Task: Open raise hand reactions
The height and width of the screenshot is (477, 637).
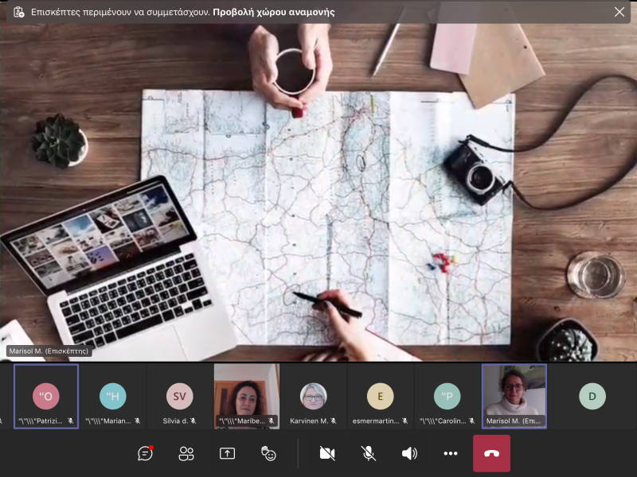Action: coord(268,453)
